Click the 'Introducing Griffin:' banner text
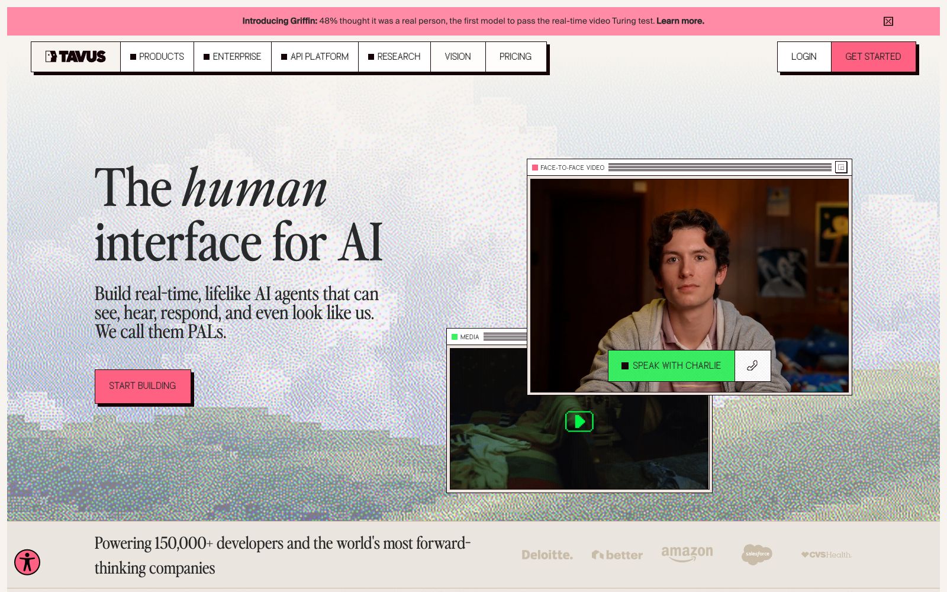Image resolution: width=947 pixels, height=592 pixels. (x=279, y=21)
